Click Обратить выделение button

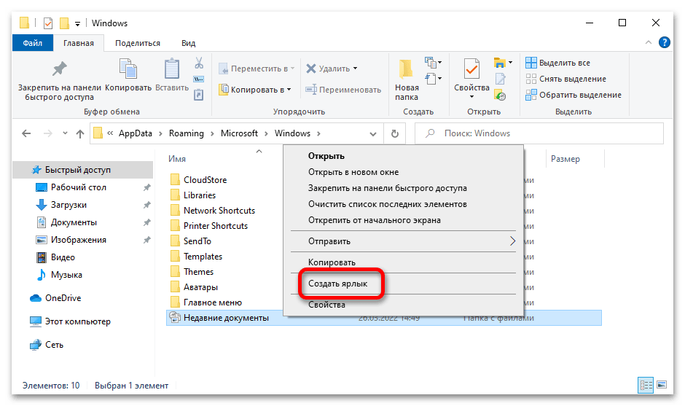click(x=574, y=95)
